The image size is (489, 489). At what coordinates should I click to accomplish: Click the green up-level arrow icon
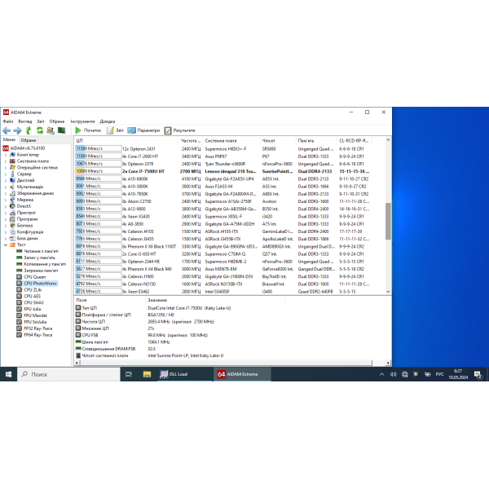click(x=29, y=130)
